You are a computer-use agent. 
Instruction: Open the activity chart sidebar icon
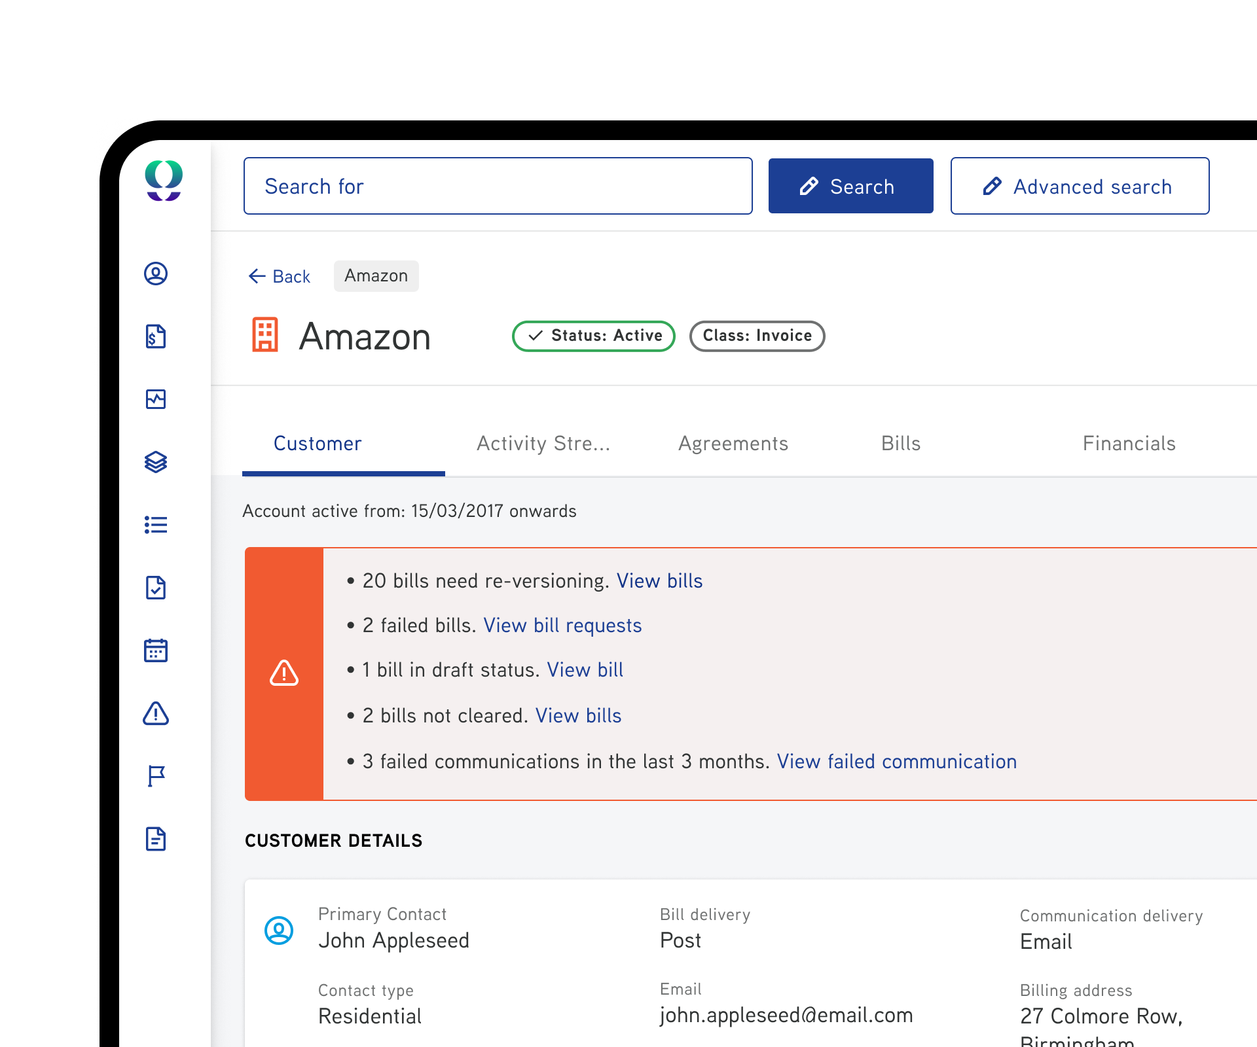pos(156,399)
